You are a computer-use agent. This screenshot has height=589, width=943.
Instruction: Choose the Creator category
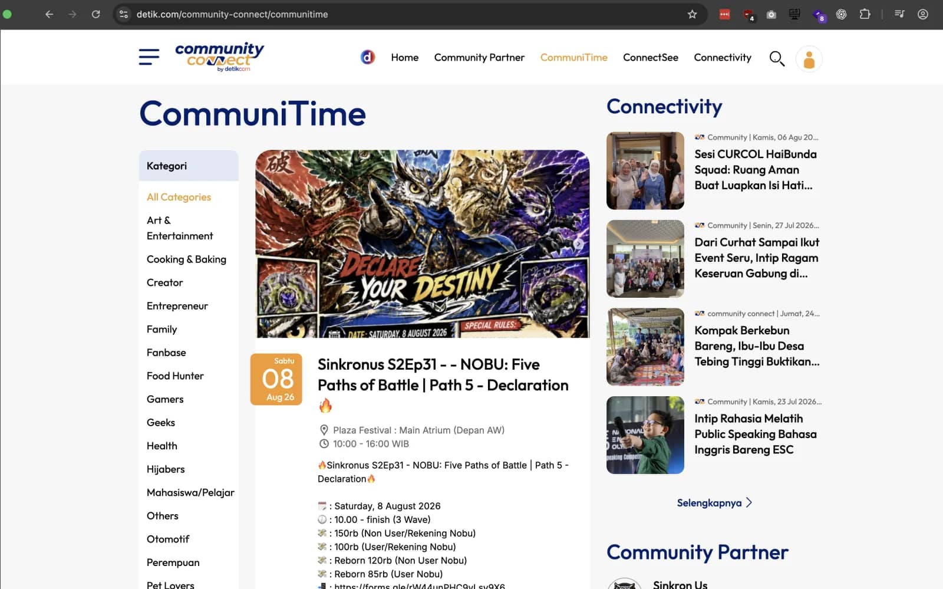[165, 282]
